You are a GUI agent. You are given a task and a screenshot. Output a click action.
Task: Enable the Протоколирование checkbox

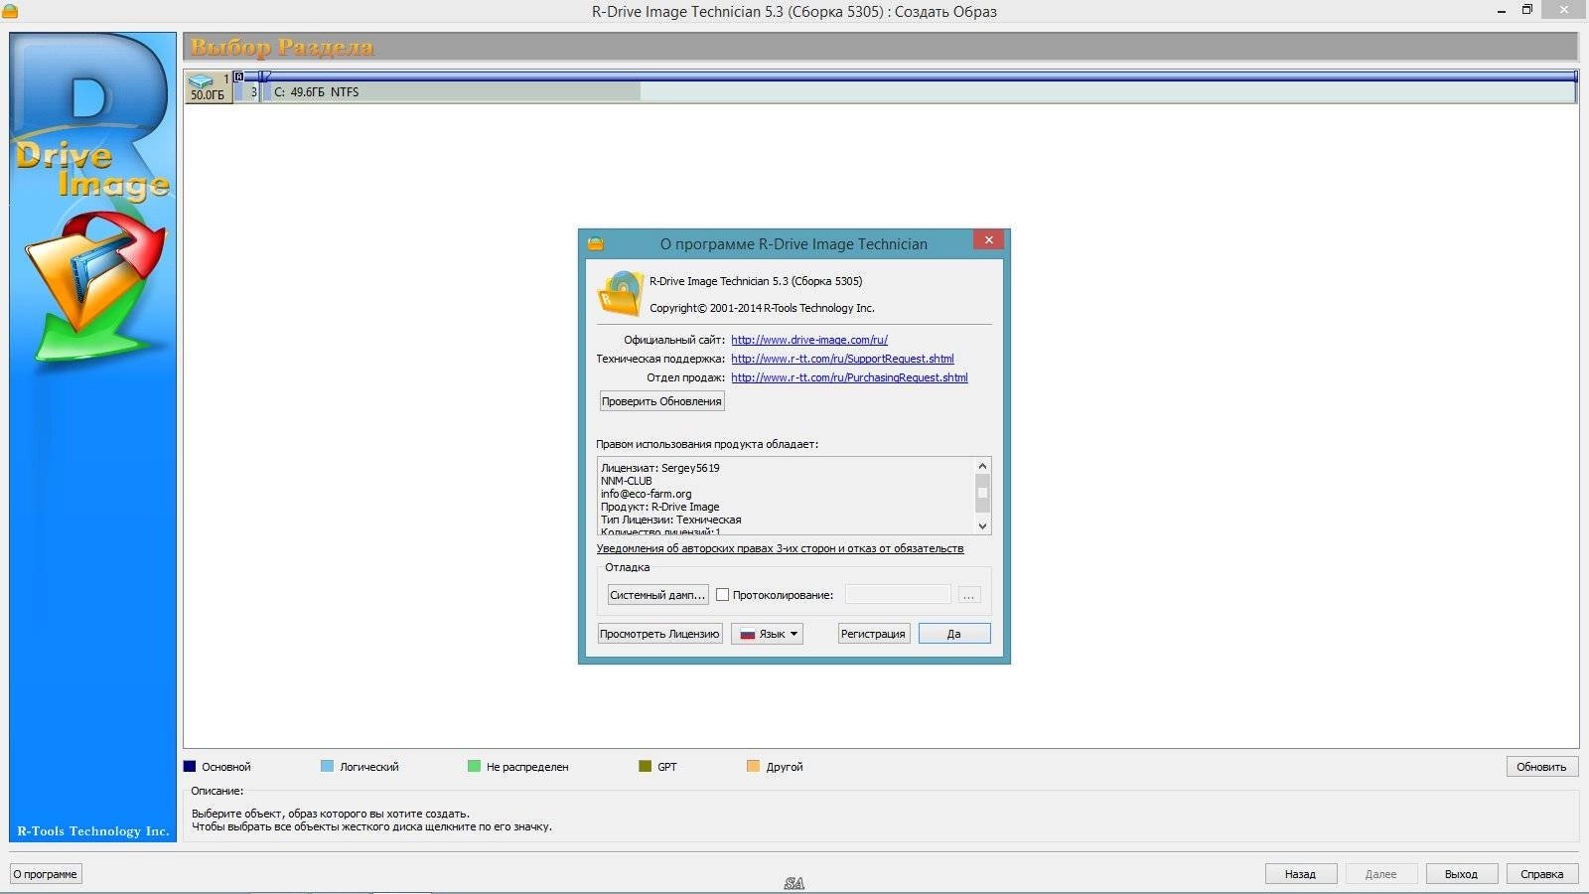coord(723,595)
